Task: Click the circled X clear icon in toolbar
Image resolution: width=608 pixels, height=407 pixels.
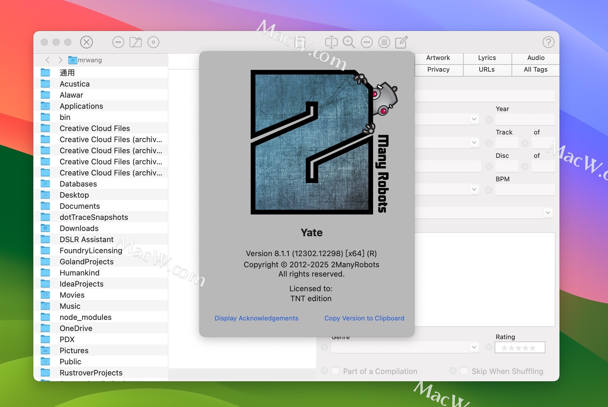Action: (86, 42)
